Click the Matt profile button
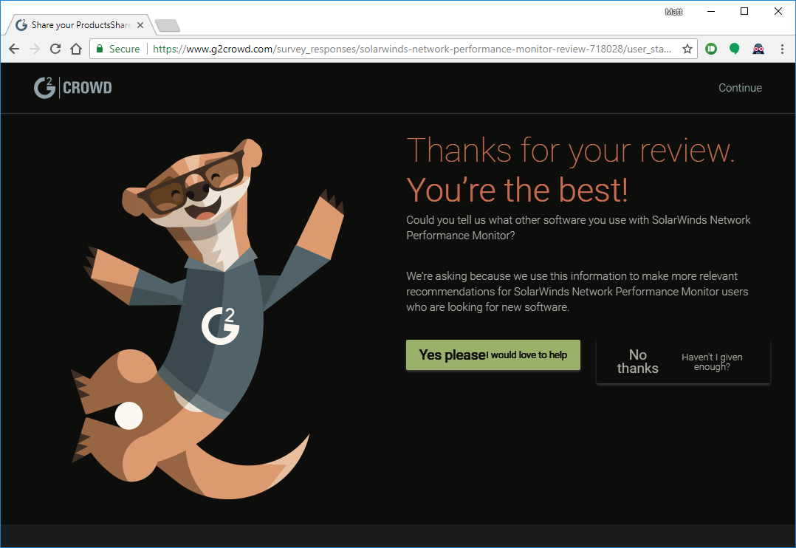Screen dimensions: 796x548 click(x=673, y=12)
